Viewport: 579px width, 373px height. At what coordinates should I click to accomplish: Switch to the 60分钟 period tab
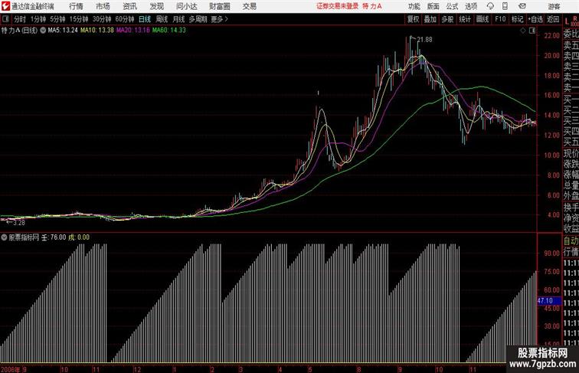click(125, 19)
